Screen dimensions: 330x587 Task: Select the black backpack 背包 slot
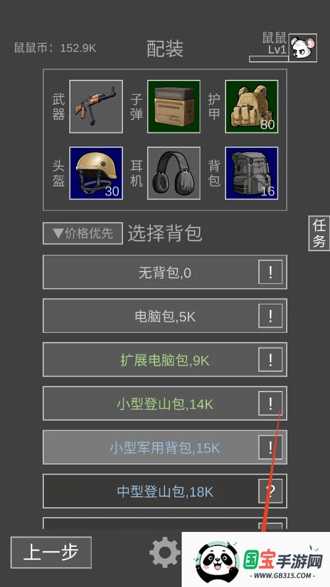point(252,173)
